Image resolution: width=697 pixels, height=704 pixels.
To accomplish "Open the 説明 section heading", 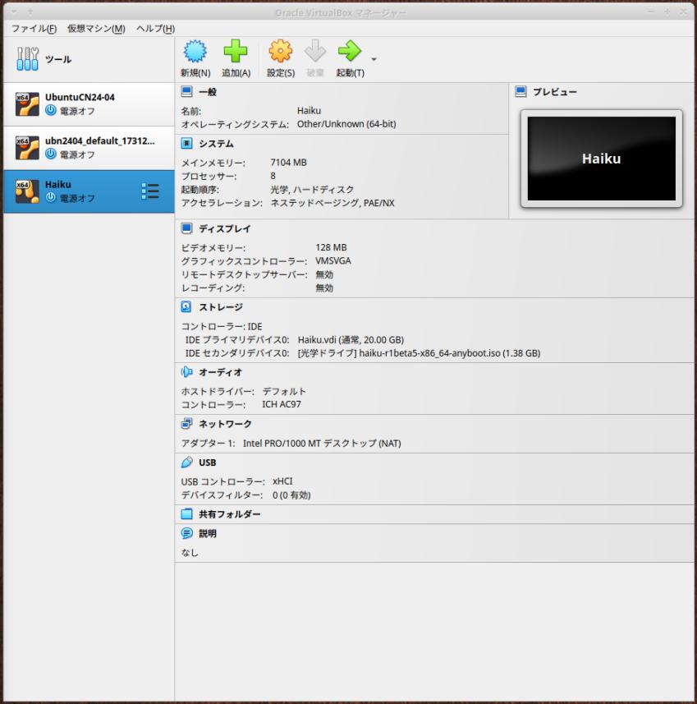I will coord(208,533).
